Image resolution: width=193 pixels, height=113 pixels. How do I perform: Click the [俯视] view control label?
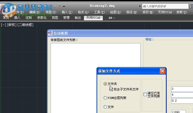pyautogui.click(x=12, y=25)
